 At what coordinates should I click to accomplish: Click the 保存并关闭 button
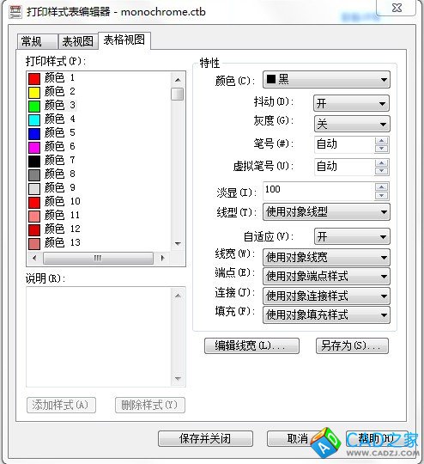205,438
